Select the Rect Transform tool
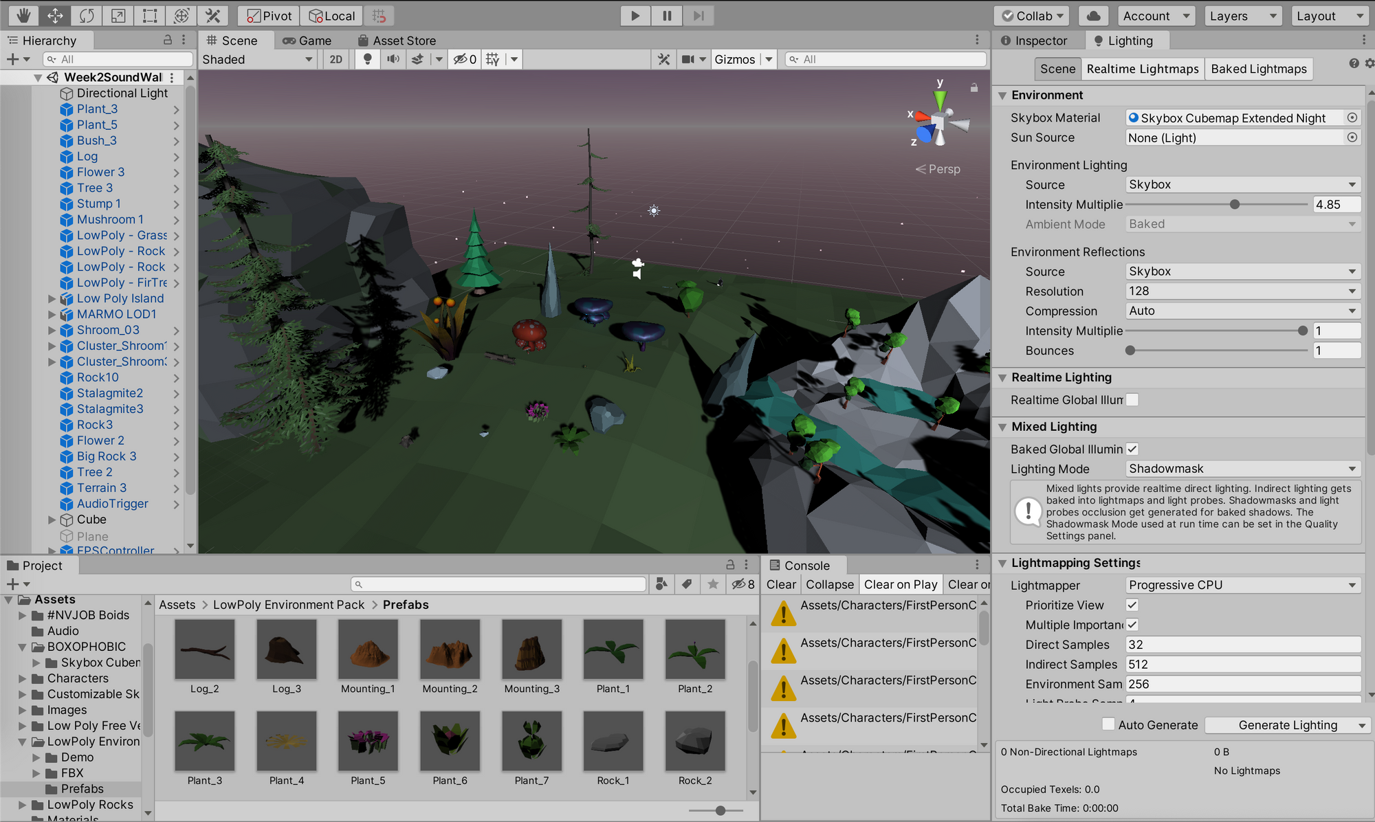 (150, 15)
